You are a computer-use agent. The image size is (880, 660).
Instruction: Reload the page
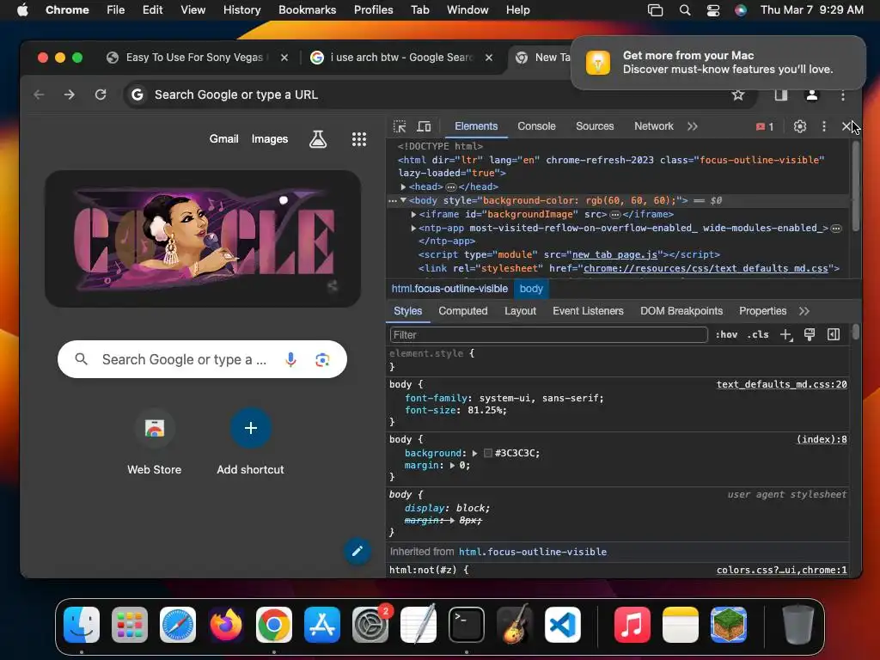pos(101,95)
